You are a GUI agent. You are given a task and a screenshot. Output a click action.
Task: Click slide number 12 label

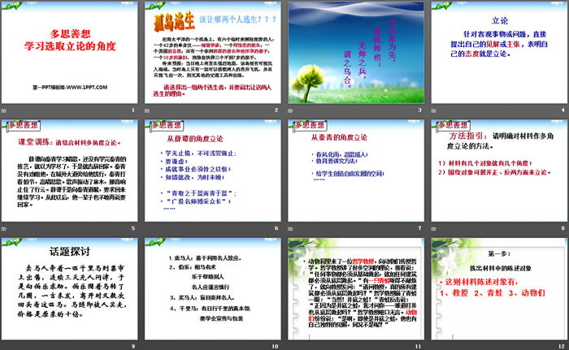[562, 347]
